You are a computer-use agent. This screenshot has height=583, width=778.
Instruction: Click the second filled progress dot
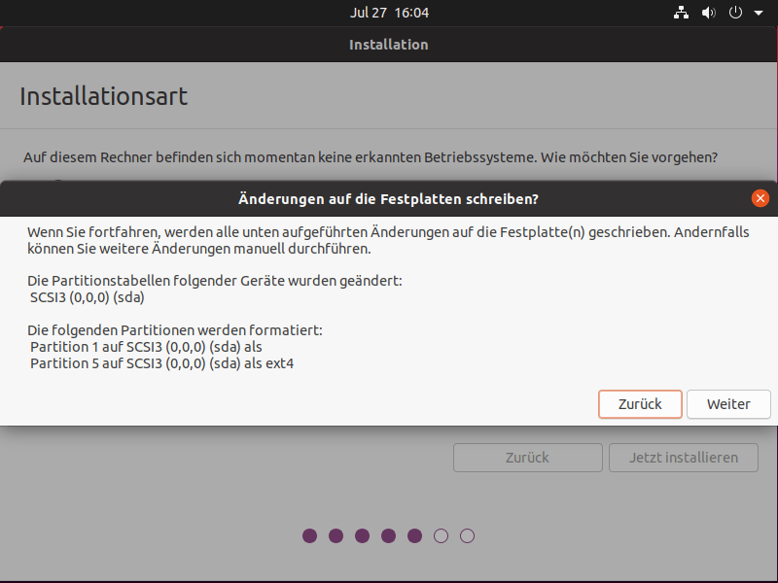336,535
